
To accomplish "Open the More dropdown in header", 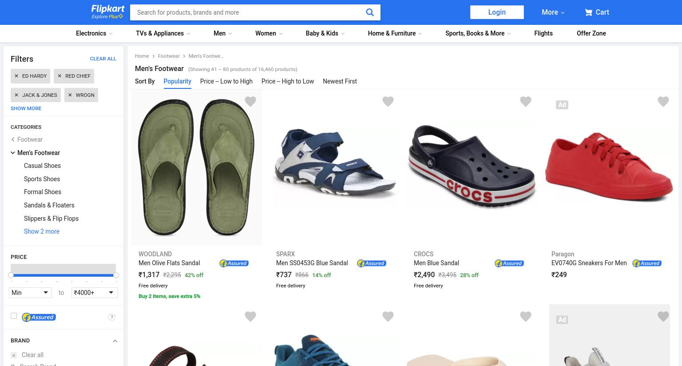I will (x=553, y=12).
